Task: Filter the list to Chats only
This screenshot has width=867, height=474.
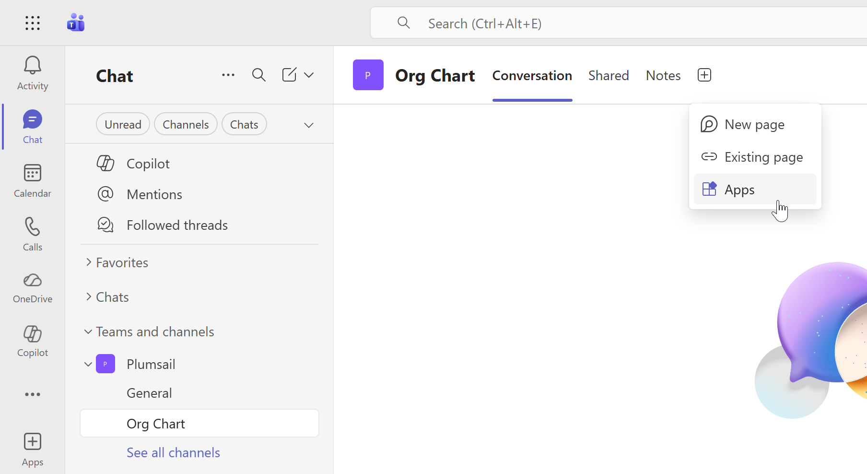Action: 244,124
